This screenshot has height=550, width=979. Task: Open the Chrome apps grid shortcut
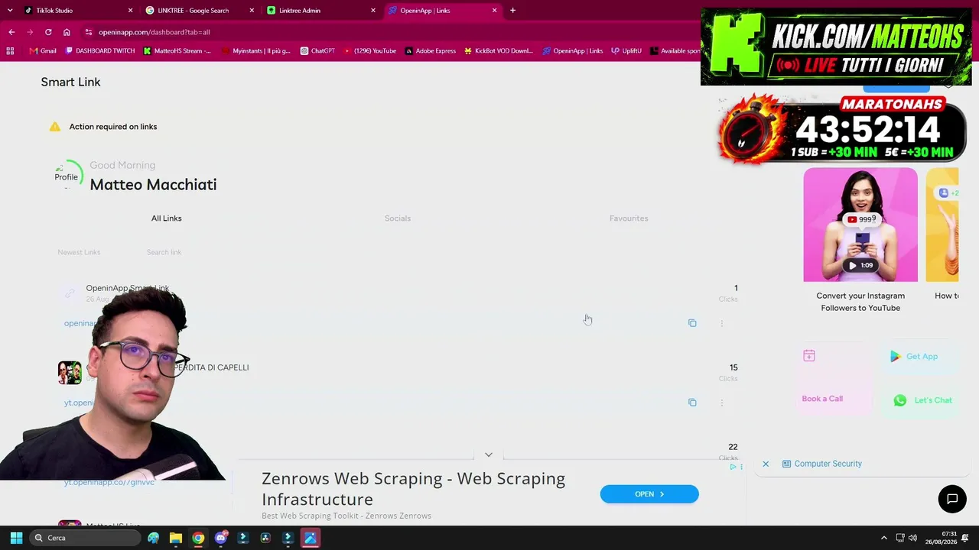click(x=10, y=51)
